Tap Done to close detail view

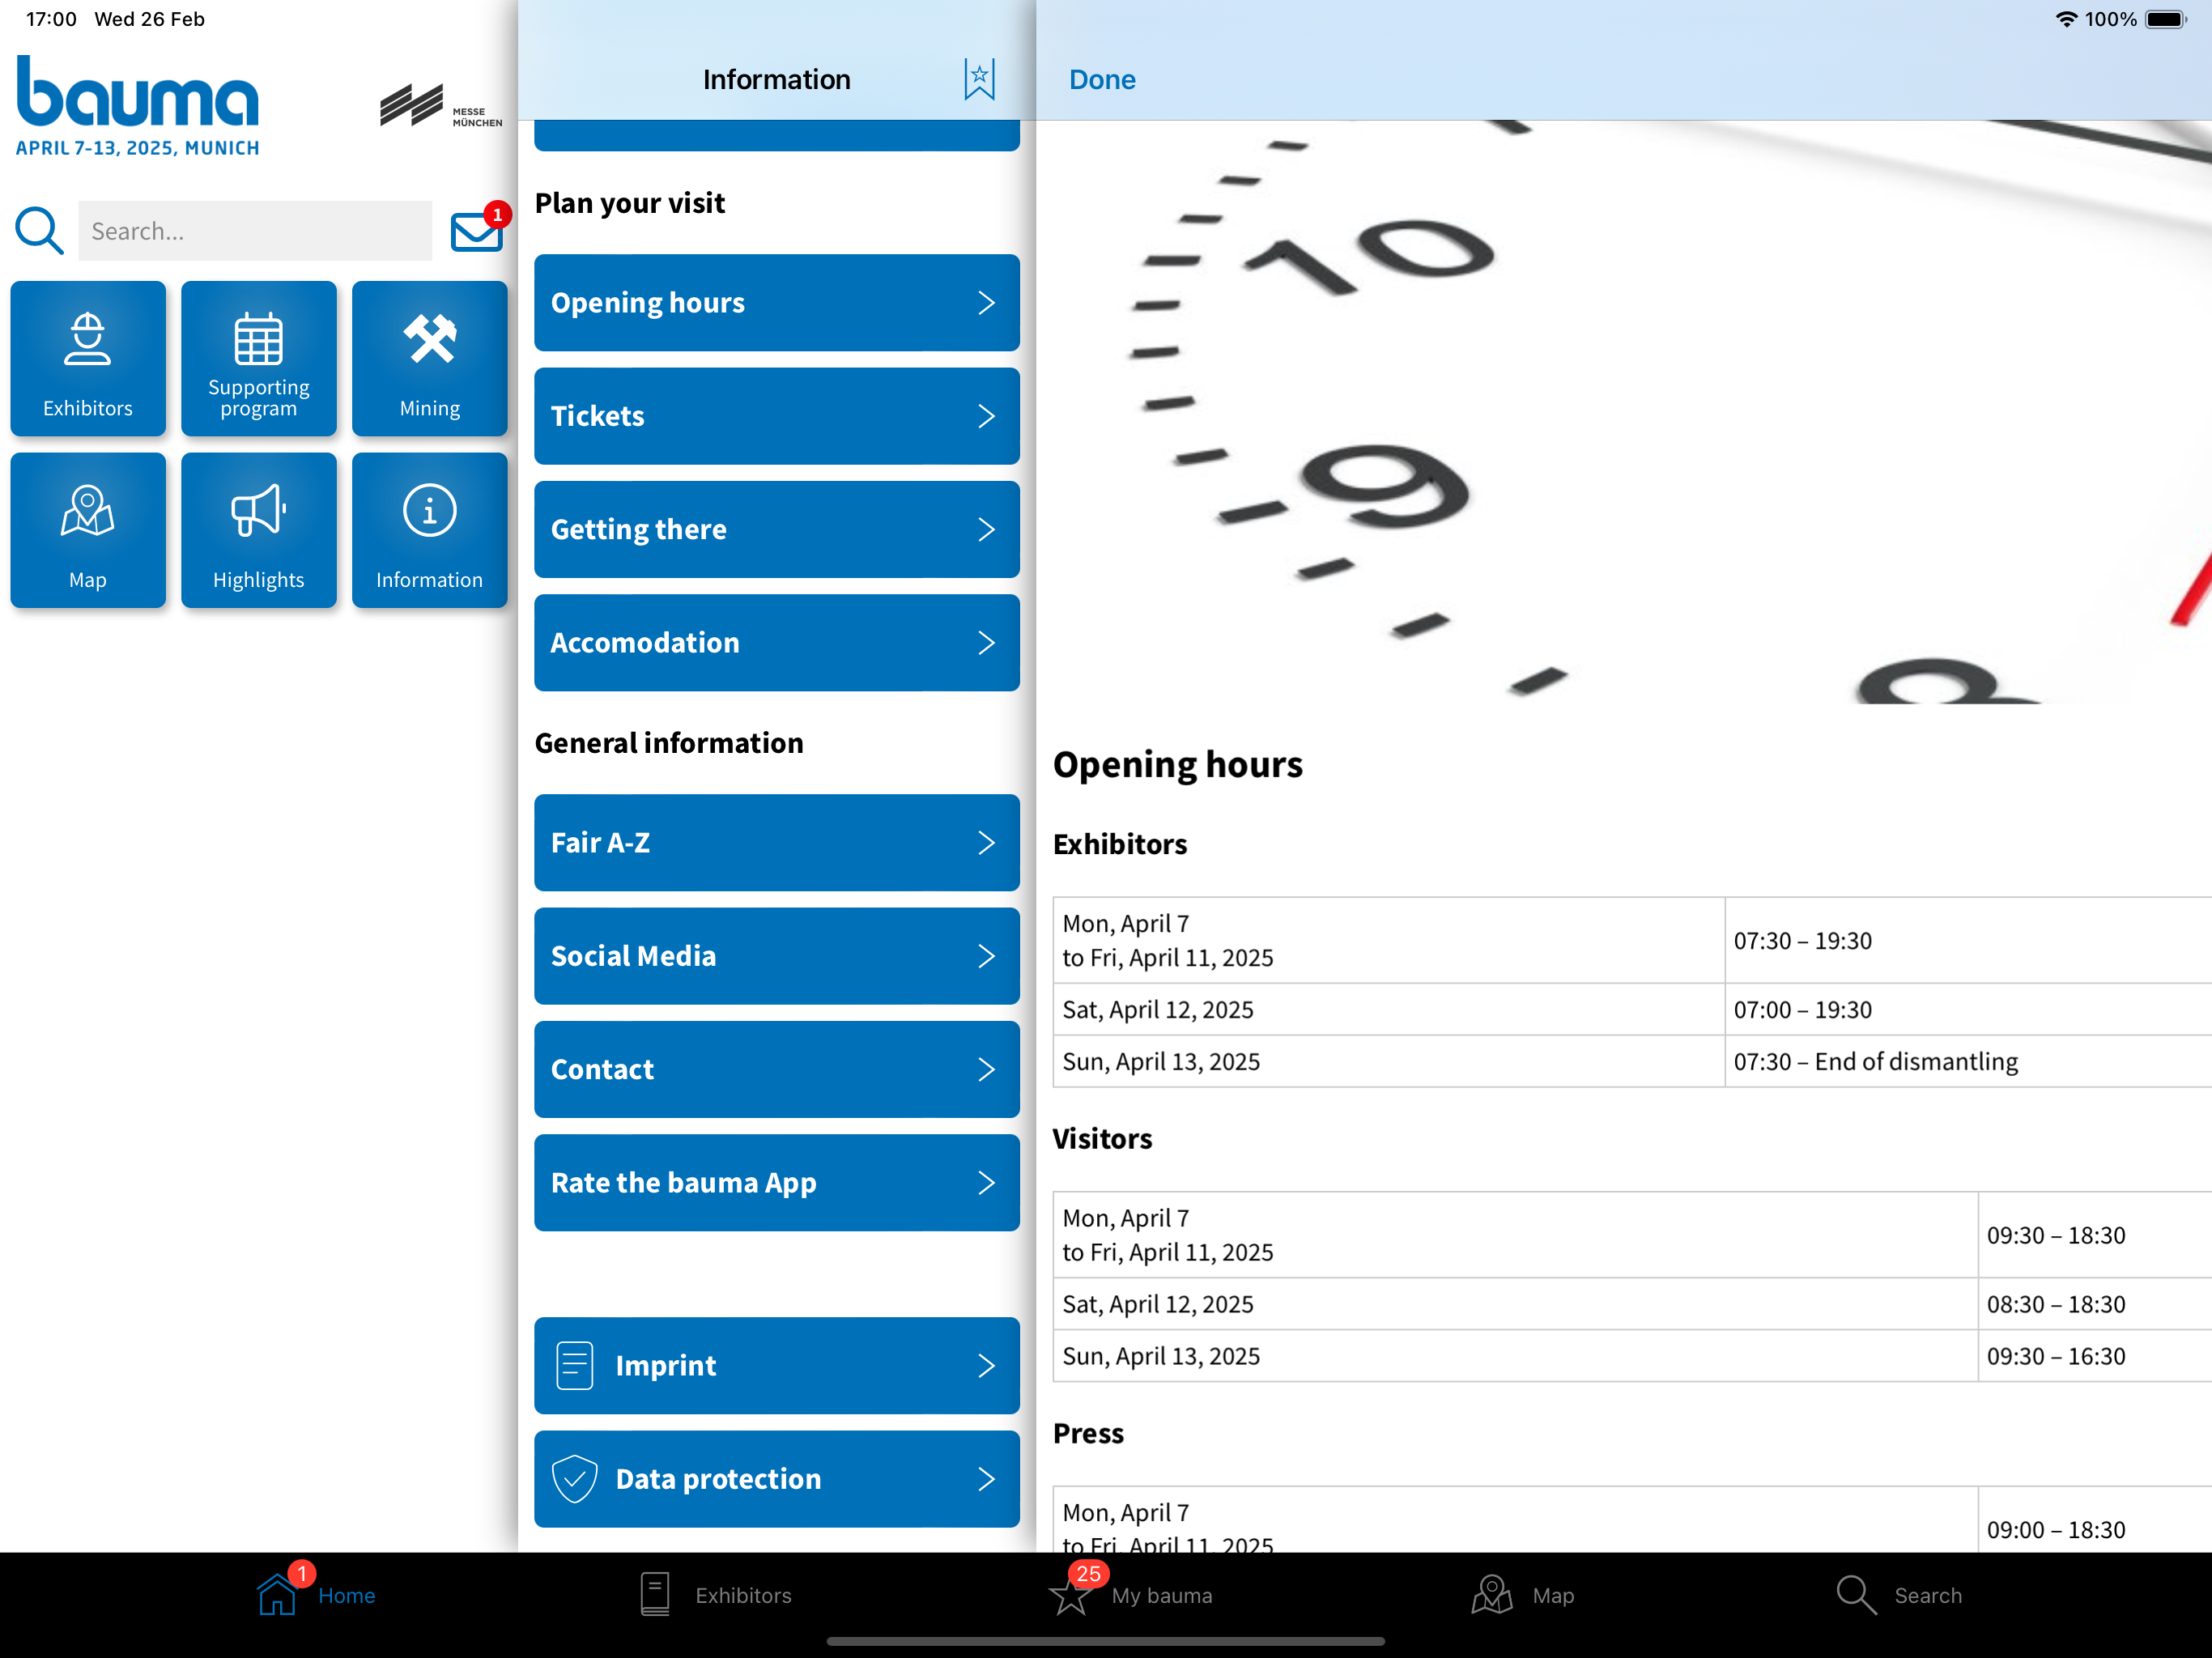tap(1102, 79)
